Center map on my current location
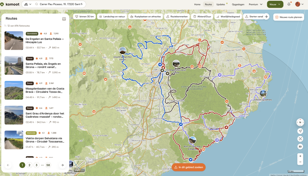 tap(300, 131)
